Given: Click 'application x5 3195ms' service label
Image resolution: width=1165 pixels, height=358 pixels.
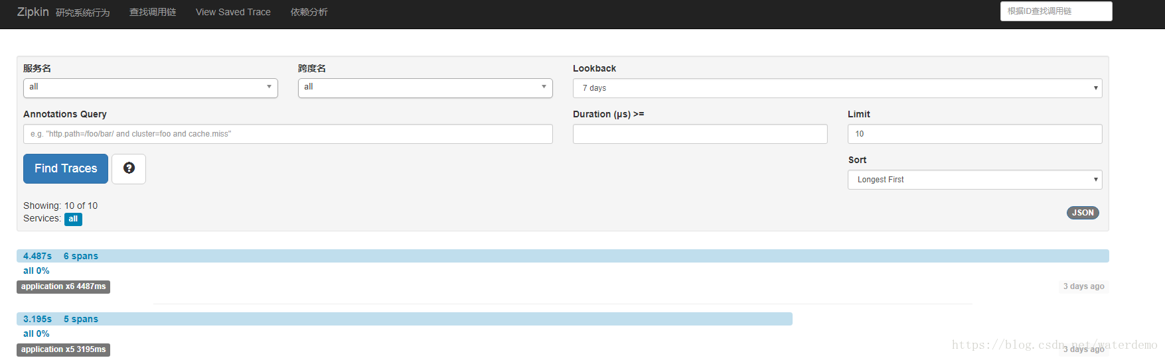Looking at the screenshot, I should [63, 349].
